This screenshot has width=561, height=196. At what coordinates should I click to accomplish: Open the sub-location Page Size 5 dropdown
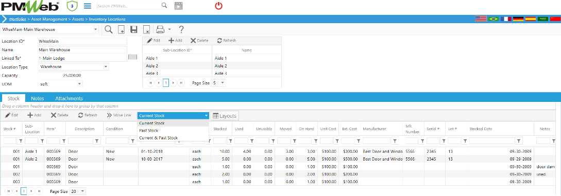pos(223,82)
